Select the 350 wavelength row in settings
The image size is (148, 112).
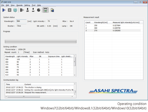[39, 60]
